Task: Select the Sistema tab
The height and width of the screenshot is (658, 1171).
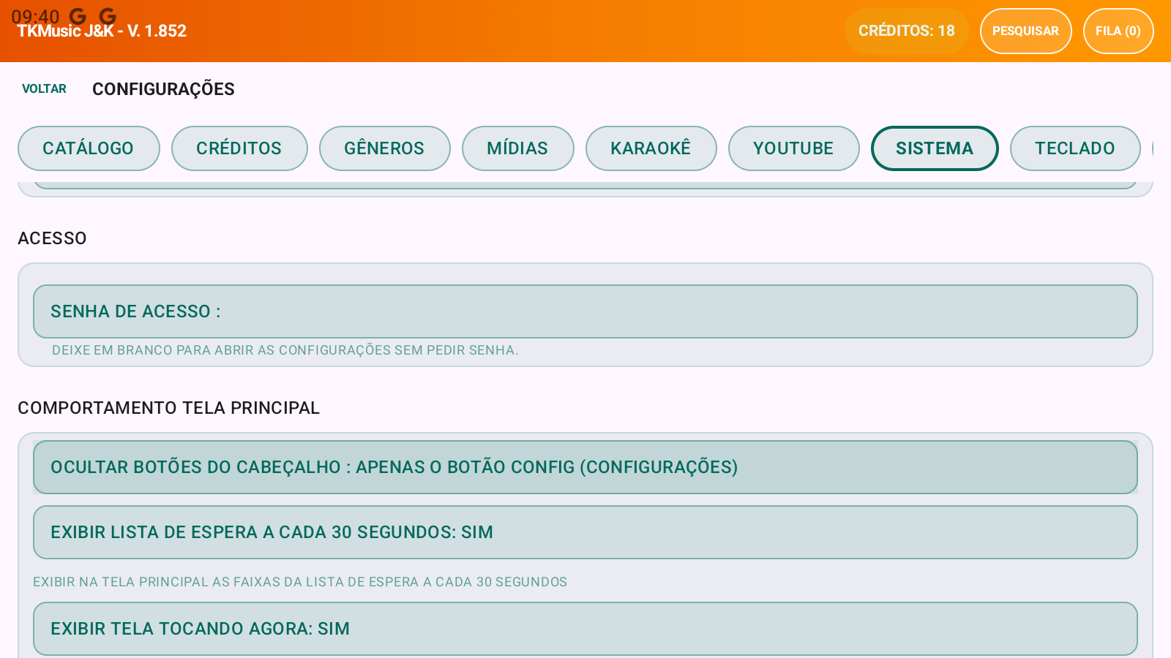Action: pyautogui.click(x=935, y=148)
